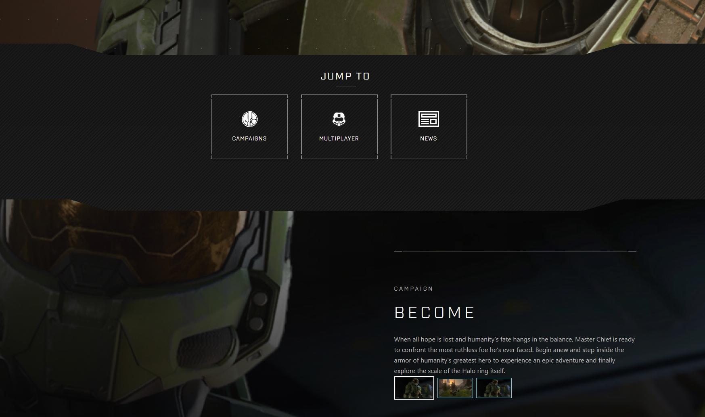Click the paragraph starting 'When all hope is lost'
This screenshot has height=417, width=705.
tap(515, 355)
